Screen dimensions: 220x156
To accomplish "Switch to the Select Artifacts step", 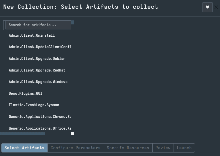I will point(24,148).
